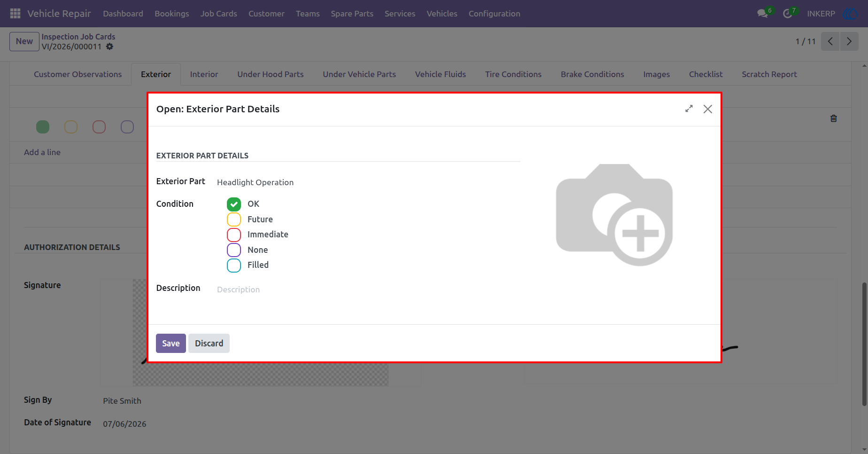Click the Description input field
868x454 pixels.
pos(368,290)
